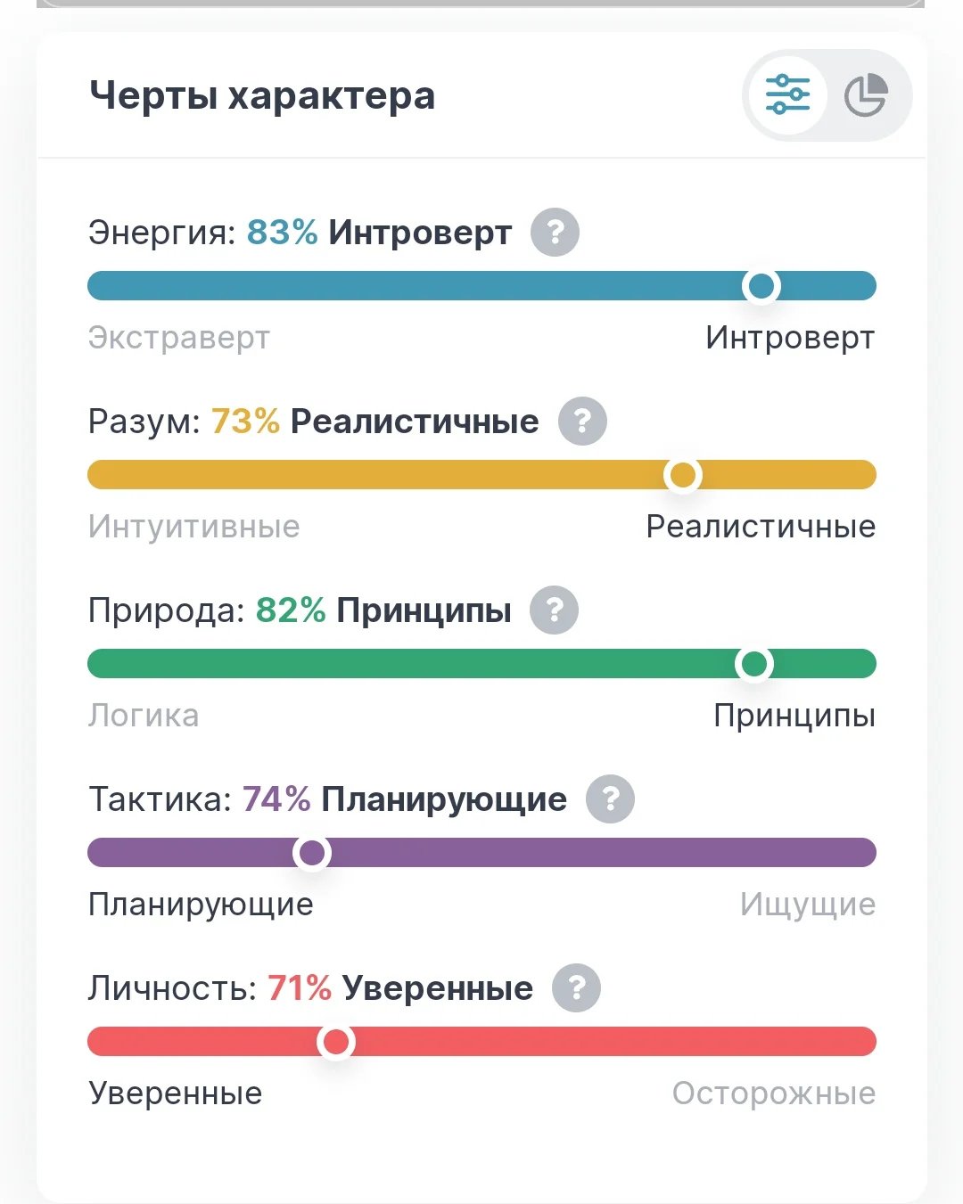The width and height of the screenshot is (963, 1204).
Task: Click the yellow Разум slider handle
Action: point(683,475)
